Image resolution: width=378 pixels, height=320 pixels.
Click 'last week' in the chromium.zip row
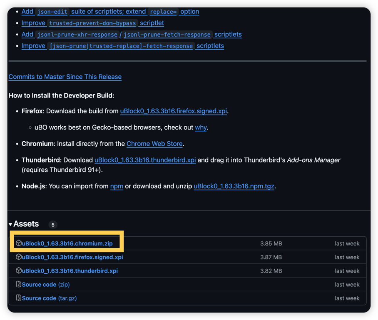click(347, 243)
